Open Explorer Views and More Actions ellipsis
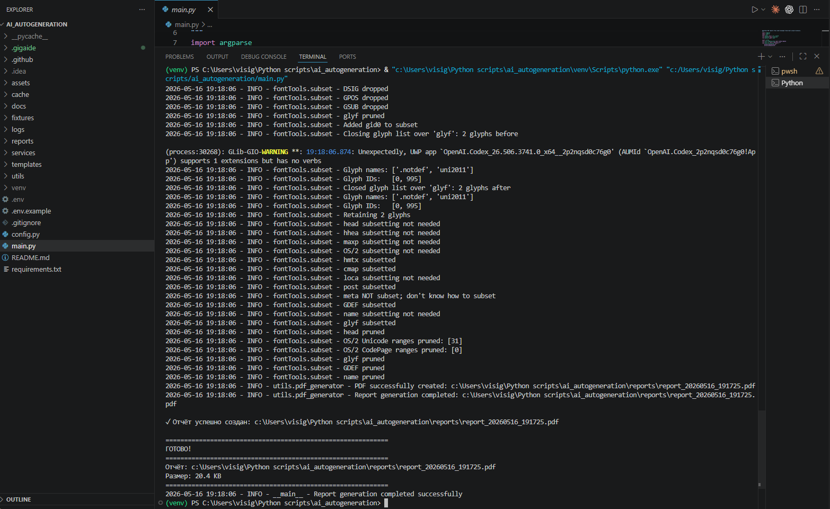 [x=142, y=10]
